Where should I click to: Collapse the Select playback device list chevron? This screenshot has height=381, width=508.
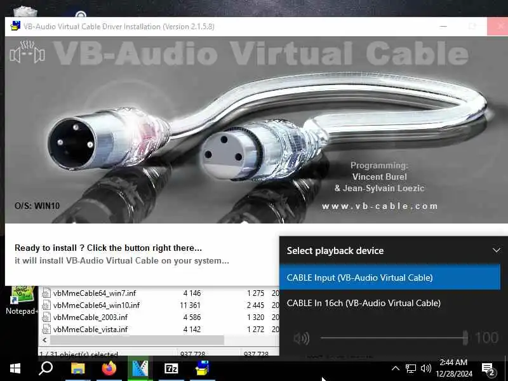496,250
